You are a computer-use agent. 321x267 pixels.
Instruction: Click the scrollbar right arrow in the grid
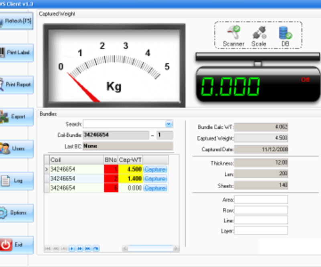(x=176, y=249)
